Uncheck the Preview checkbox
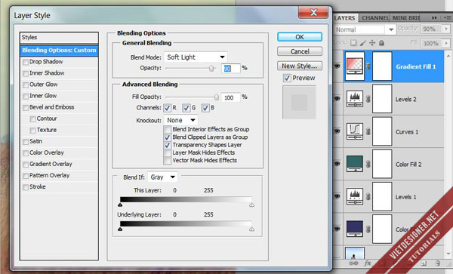The image size is (453, 274). [x=287, y=78]
